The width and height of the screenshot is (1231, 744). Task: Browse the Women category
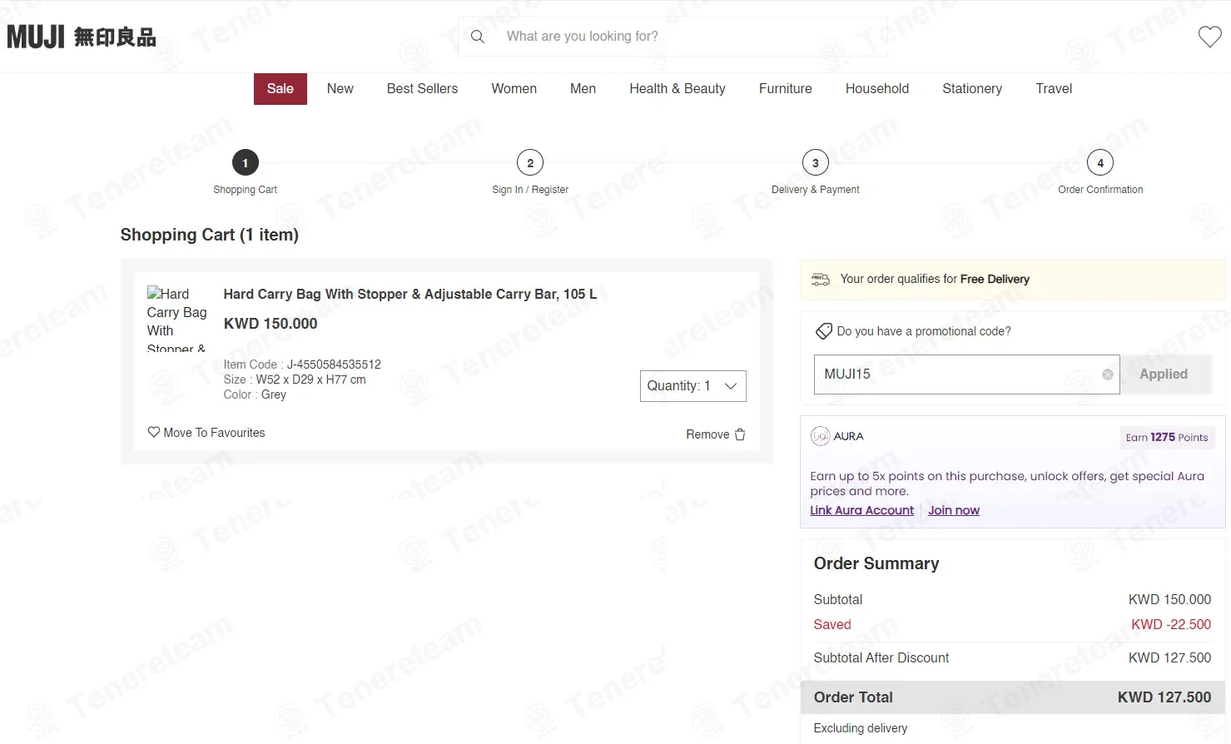pyautogui.click(x=514, y=89)
